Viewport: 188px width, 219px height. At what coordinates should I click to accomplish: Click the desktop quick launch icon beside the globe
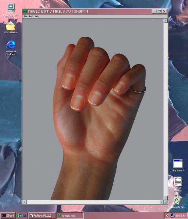[24, 215]
